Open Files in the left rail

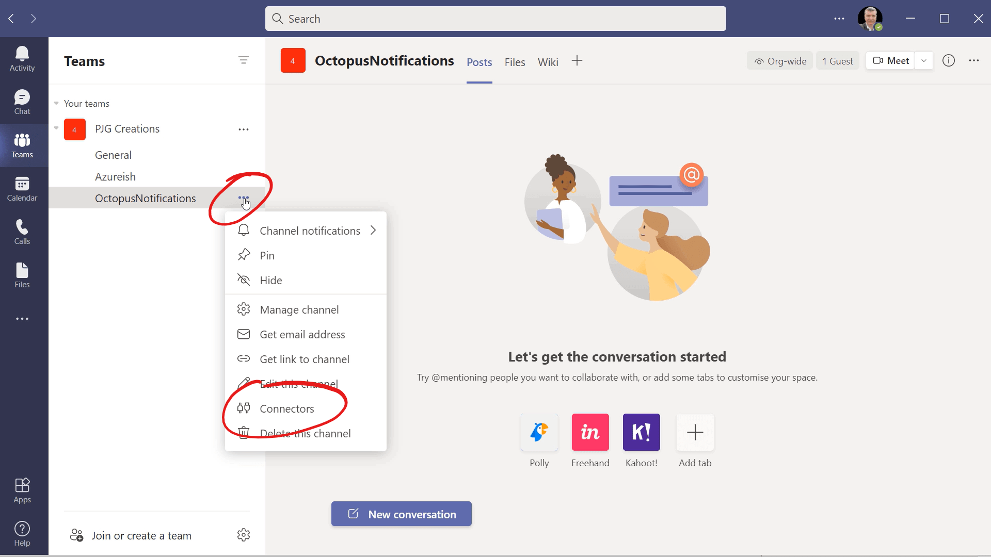click(22, 275)
